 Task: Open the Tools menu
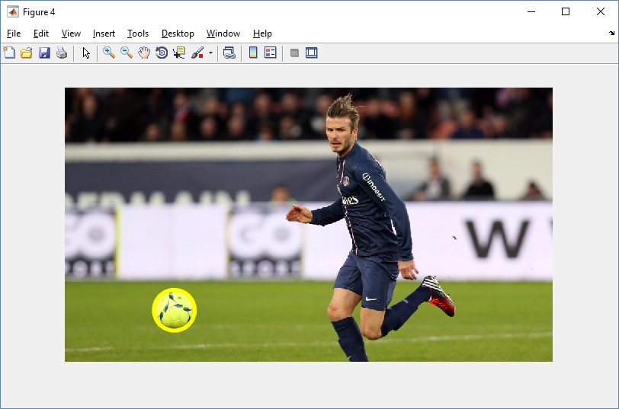(138, 34)
